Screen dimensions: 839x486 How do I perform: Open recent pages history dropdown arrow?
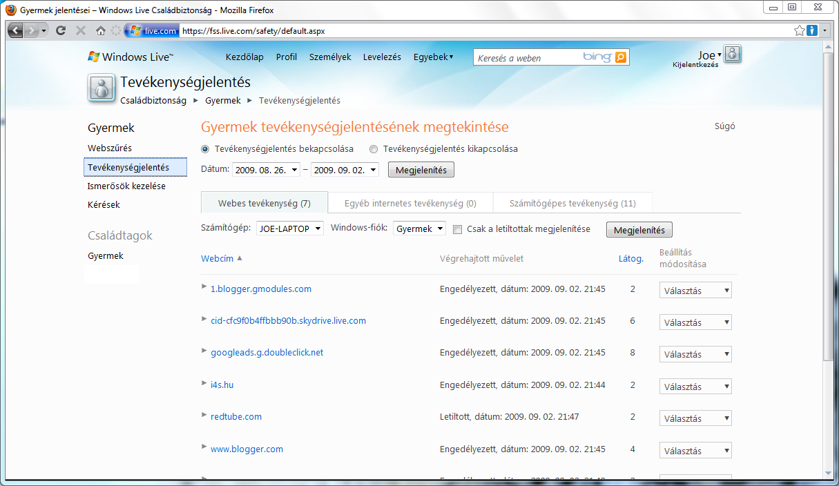point(44,31)
